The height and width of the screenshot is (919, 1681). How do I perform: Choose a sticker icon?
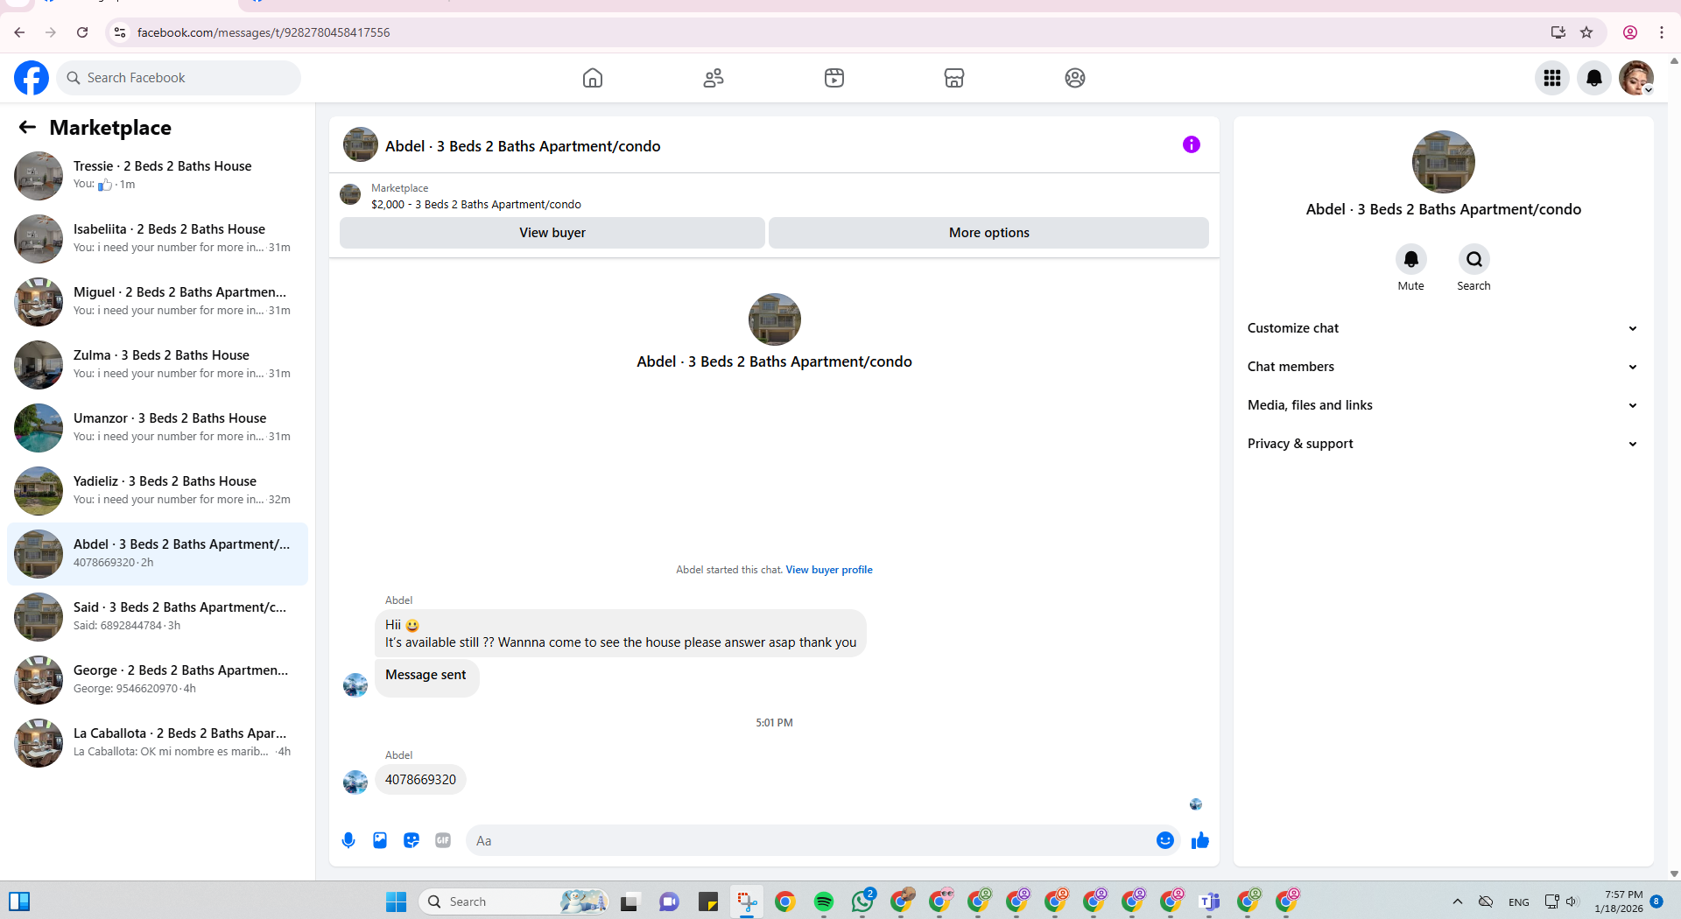coord(411,840)
